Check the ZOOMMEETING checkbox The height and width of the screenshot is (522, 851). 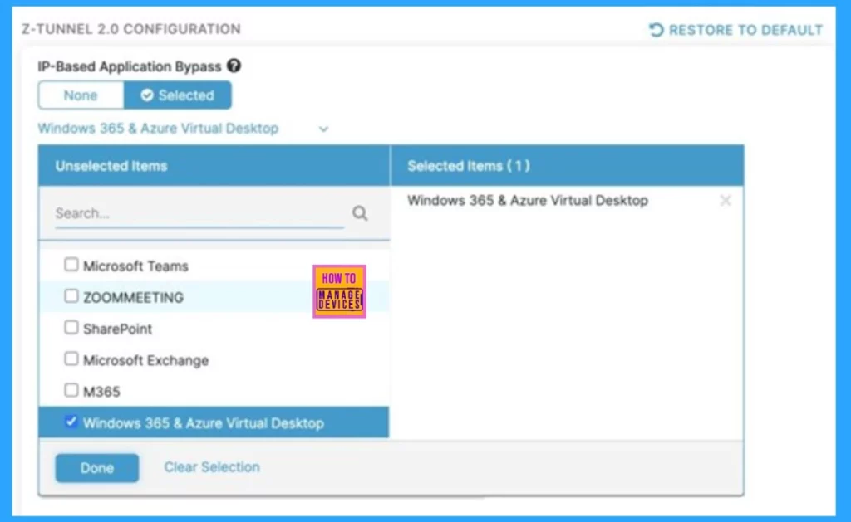coord(71,296)
